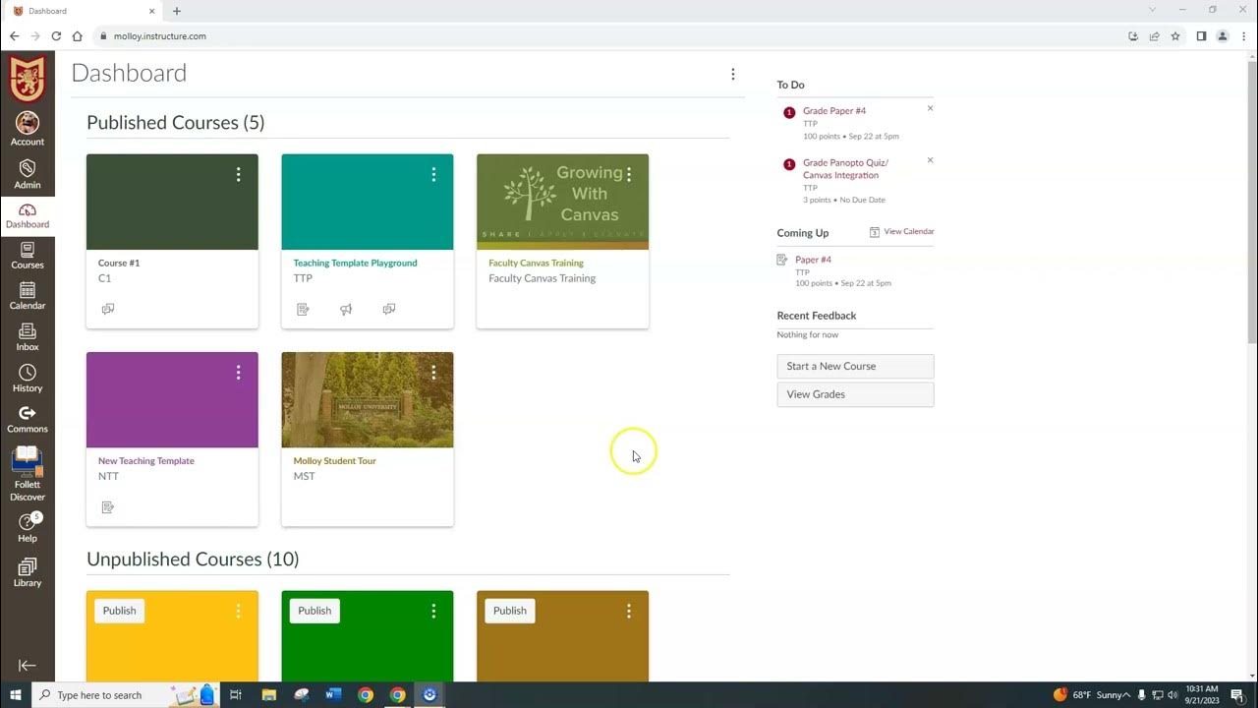Open Library in the sidebar
The height and width of the screenshot is (708, 1258).
28,572
